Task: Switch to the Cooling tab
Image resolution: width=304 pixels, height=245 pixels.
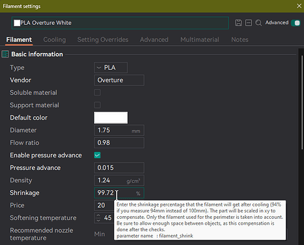Action: 55,40
